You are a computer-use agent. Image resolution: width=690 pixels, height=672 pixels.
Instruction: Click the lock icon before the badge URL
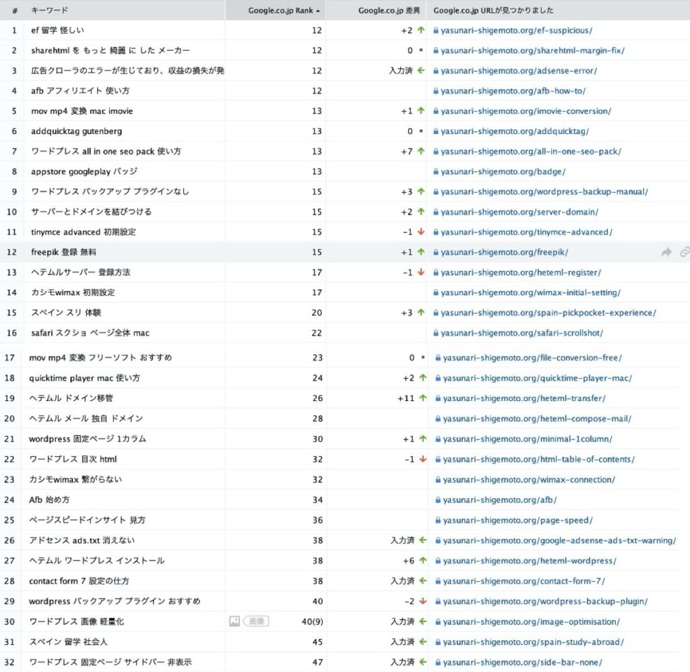coord(436,172)
